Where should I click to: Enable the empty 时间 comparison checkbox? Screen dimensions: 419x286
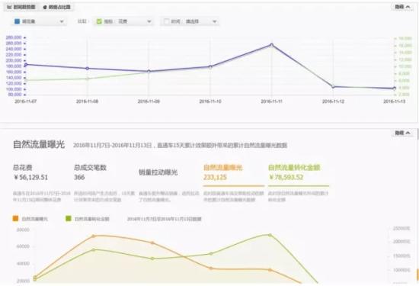(x=167, y=21)
